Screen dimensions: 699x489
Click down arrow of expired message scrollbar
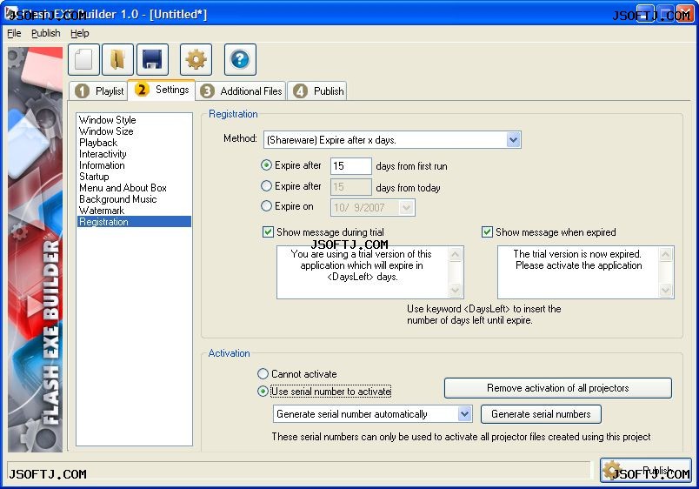[666, 290]
